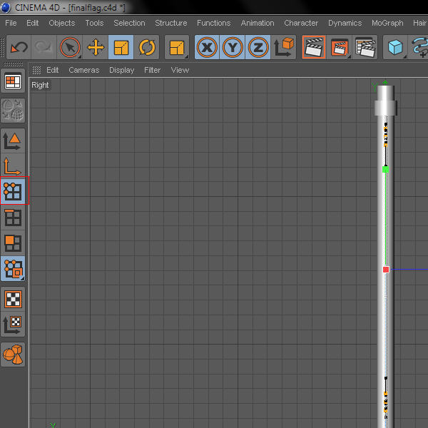Open the viewport Display menu
The width and height of the screenshot is (428, 428).
122,70
